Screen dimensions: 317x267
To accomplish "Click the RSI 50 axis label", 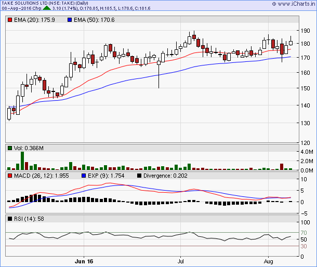I will pyautogui.click(x=303, y=239).
